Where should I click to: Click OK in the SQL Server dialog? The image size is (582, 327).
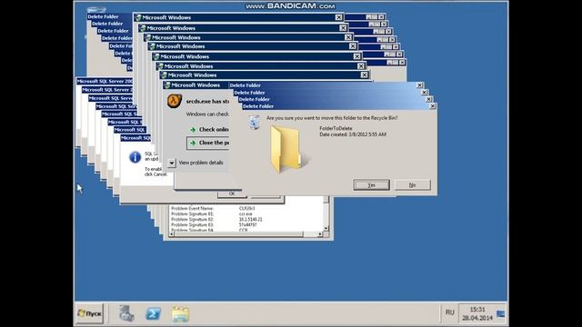(x=232, y=193)
